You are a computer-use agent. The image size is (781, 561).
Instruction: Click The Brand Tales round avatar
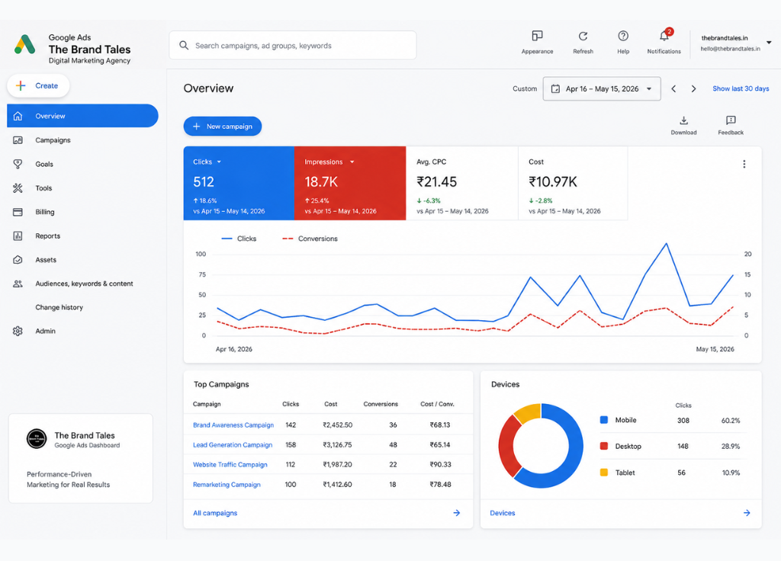[x=37, y=438]
